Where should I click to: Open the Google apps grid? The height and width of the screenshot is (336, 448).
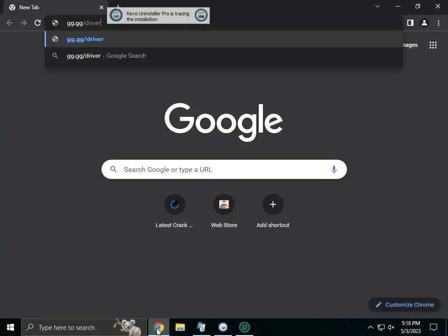(x=433, y=45)
